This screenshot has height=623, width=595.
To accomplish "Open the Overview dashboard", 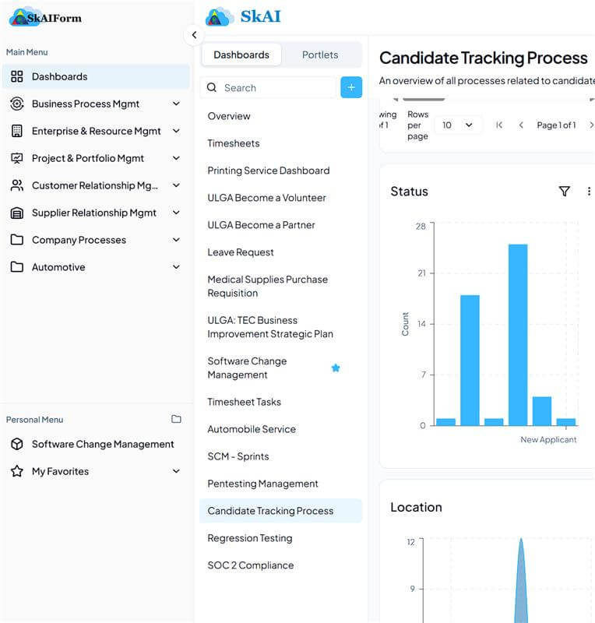I will coord(229,116).
